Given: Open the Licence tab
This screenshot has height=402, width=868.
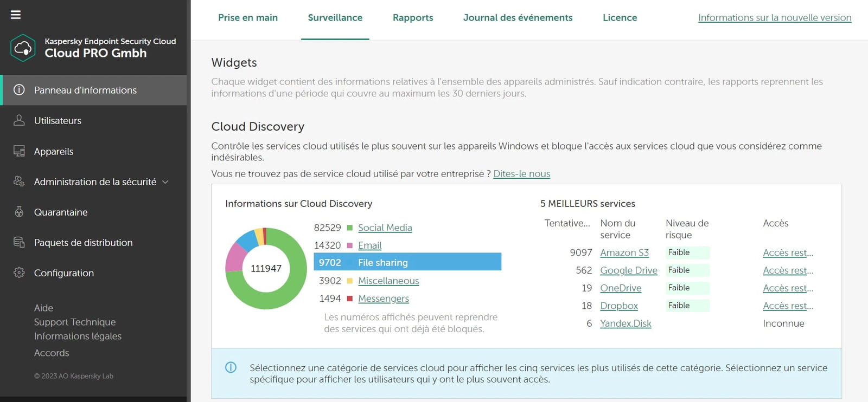Looking at the screenshot, I should click(x=620, y=18).
